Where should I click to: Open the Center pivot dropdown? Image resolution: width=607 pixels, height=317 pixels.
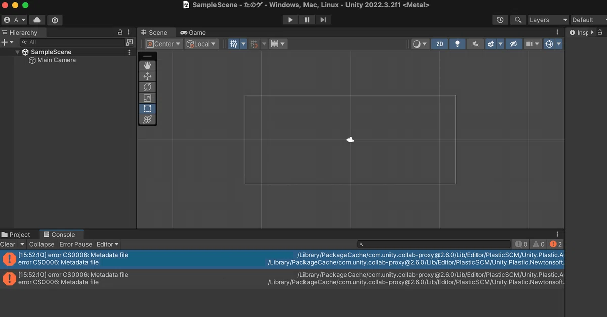point(163,44)
